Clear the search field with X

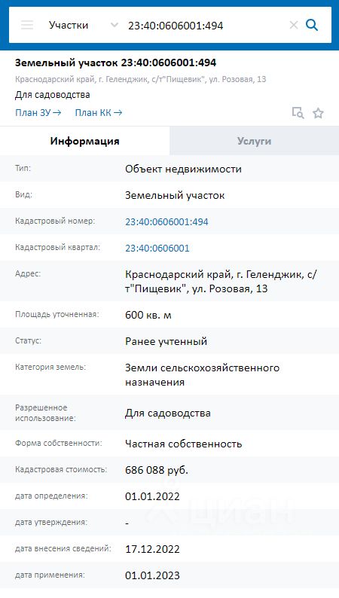click(x=294, y=25)
